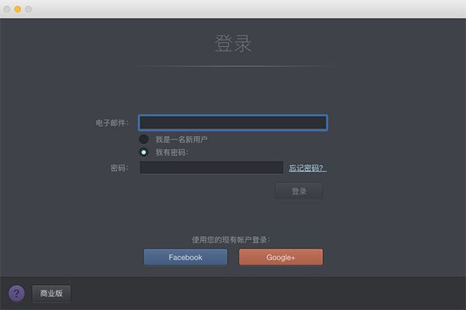Open the 忘记密码? link
This screenshot has width=466, height=310.
pos(308,168)
